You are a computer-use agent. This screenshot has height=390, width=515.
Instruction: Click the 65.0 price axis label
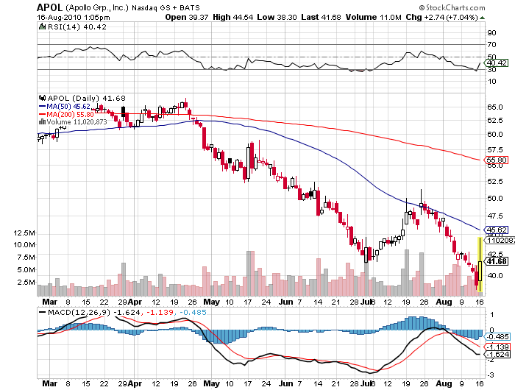click(x=494, y=107)
